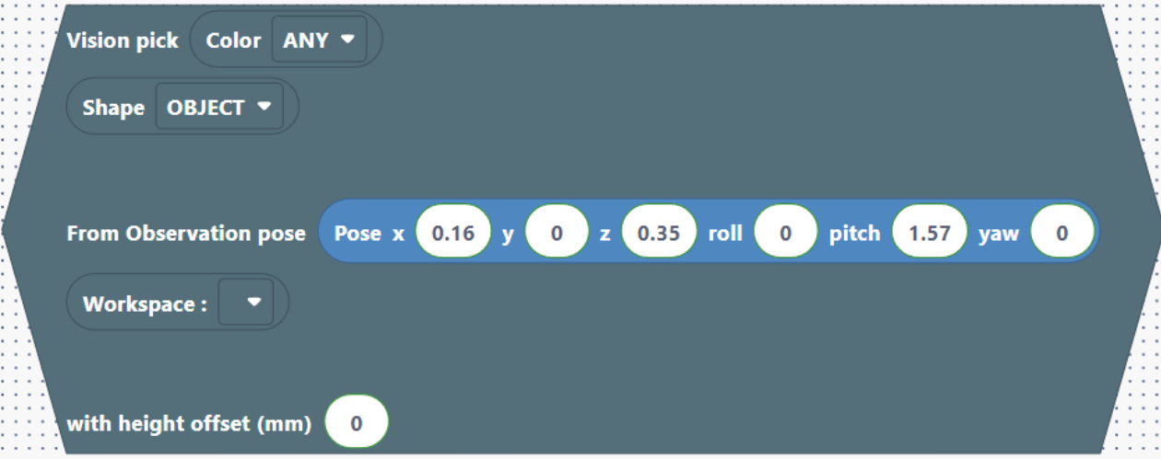Viewport: 1161px width, 459px height.
Task: Click the height offset value field
Action: tap(357, 424)
